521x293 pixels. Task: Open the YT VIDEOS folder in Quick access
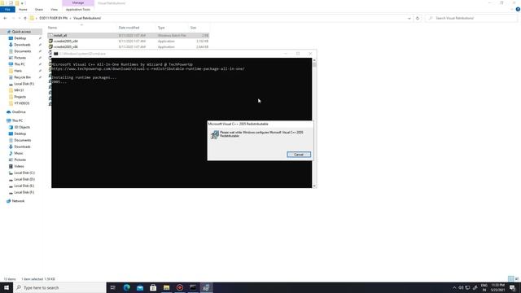(x=22, y=103)
